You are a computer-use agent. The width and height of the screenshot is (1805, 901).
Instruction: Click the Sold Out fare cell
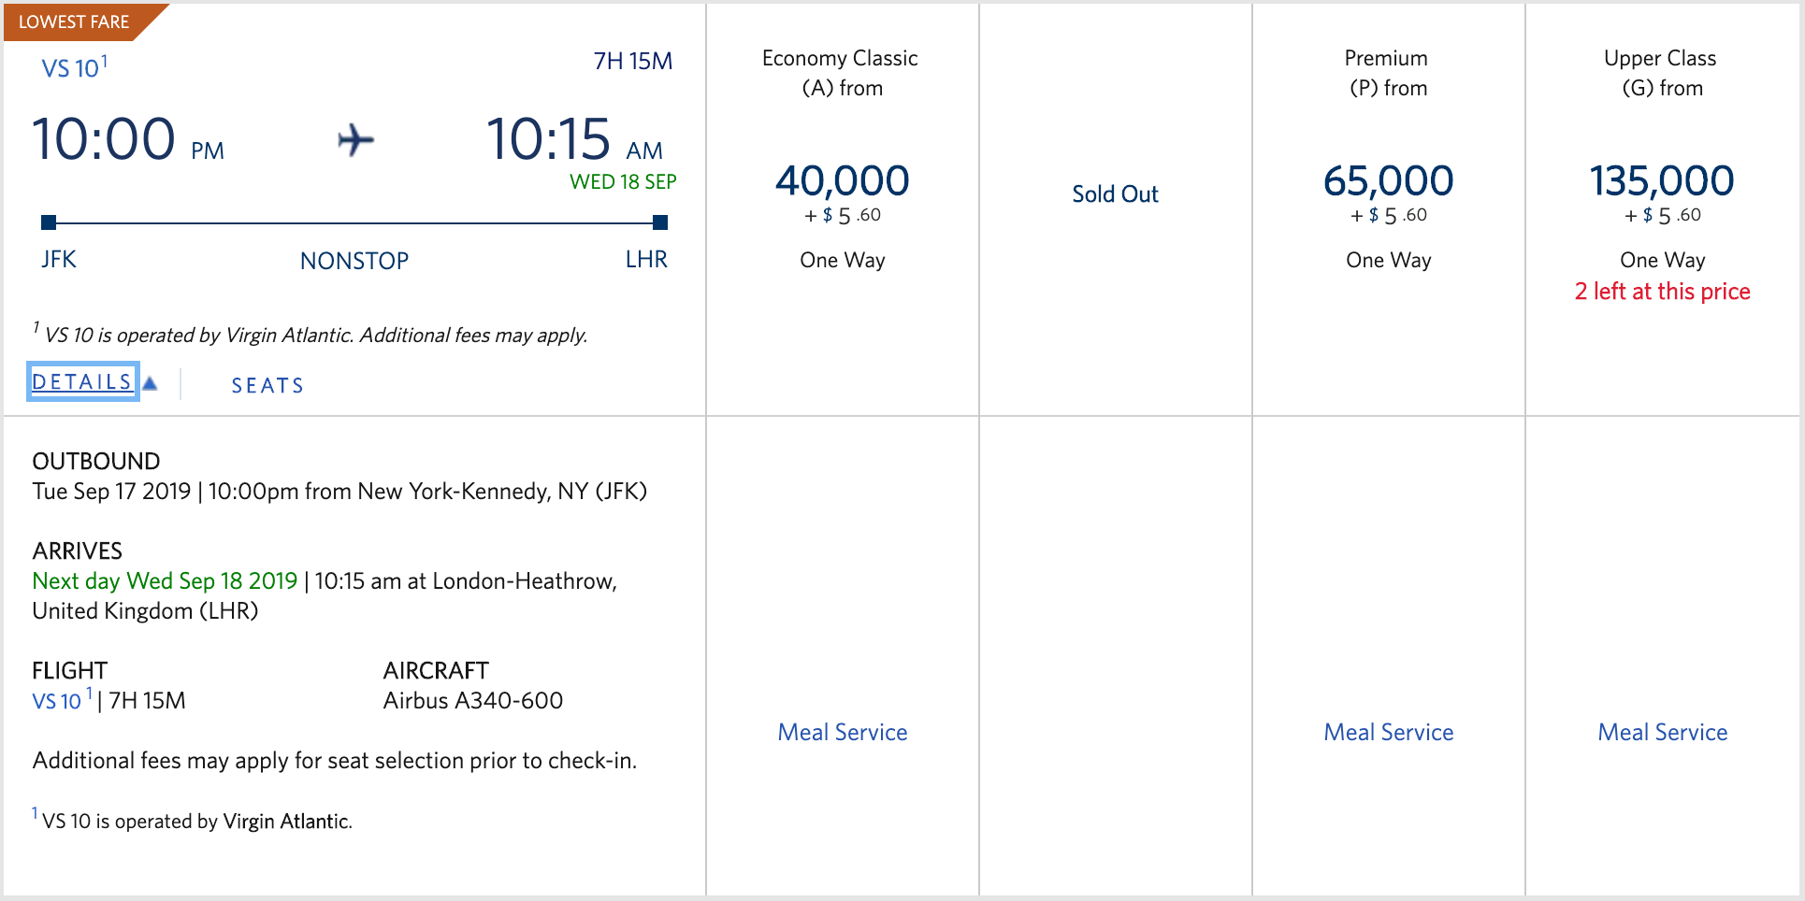pyautogui.click(x=1115, y=194)
